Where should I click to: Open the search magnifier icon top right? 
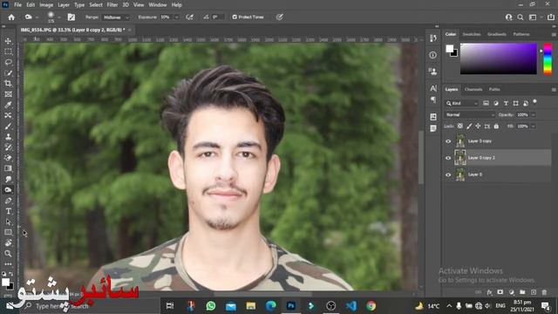521,17
